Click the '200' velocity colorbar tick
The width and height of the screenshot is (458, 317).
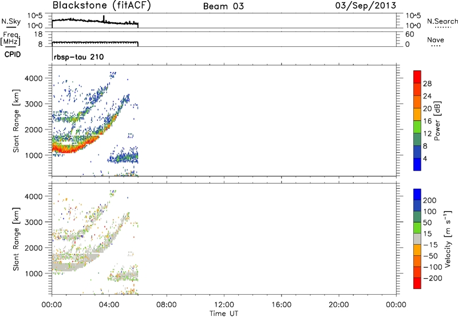pos(430,200)
